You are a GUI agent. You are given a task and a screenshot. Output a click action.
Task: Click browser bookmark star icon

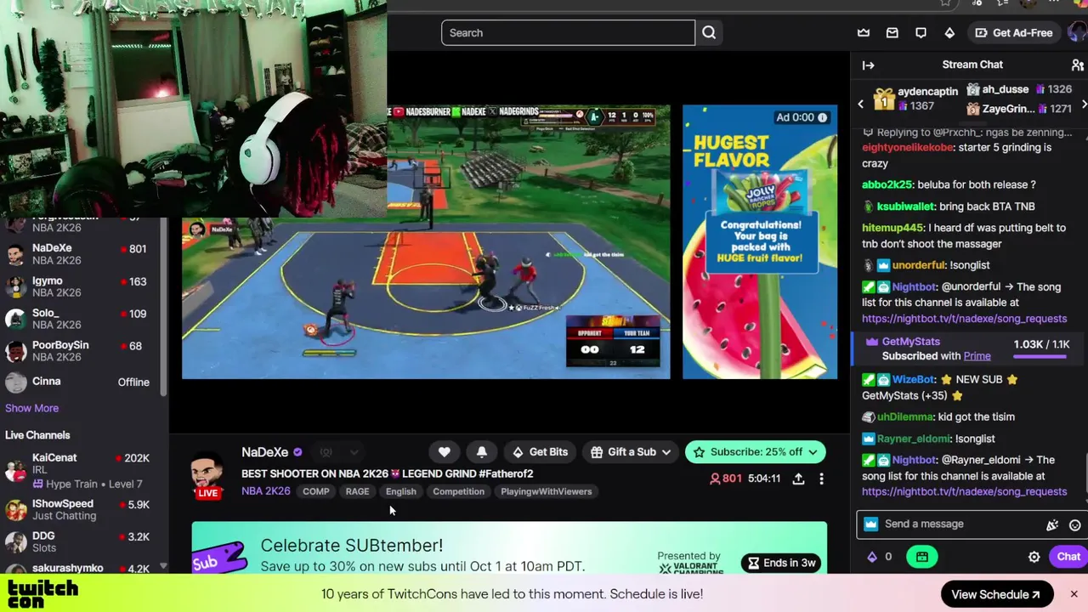945,3
